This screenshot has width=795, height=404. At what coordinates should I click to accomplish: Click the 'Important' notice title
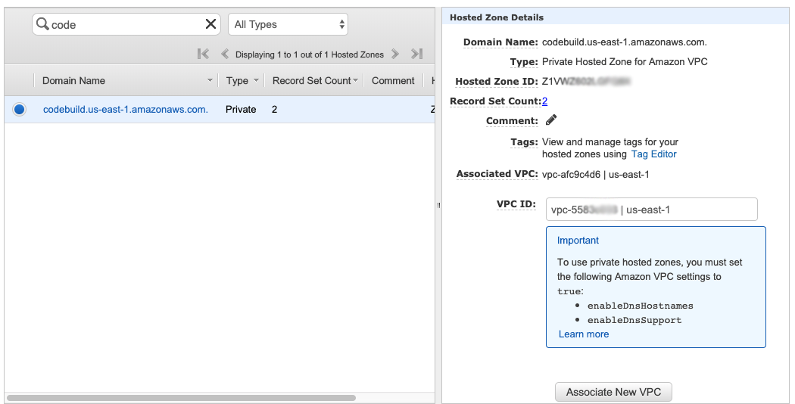coord(578,241)
